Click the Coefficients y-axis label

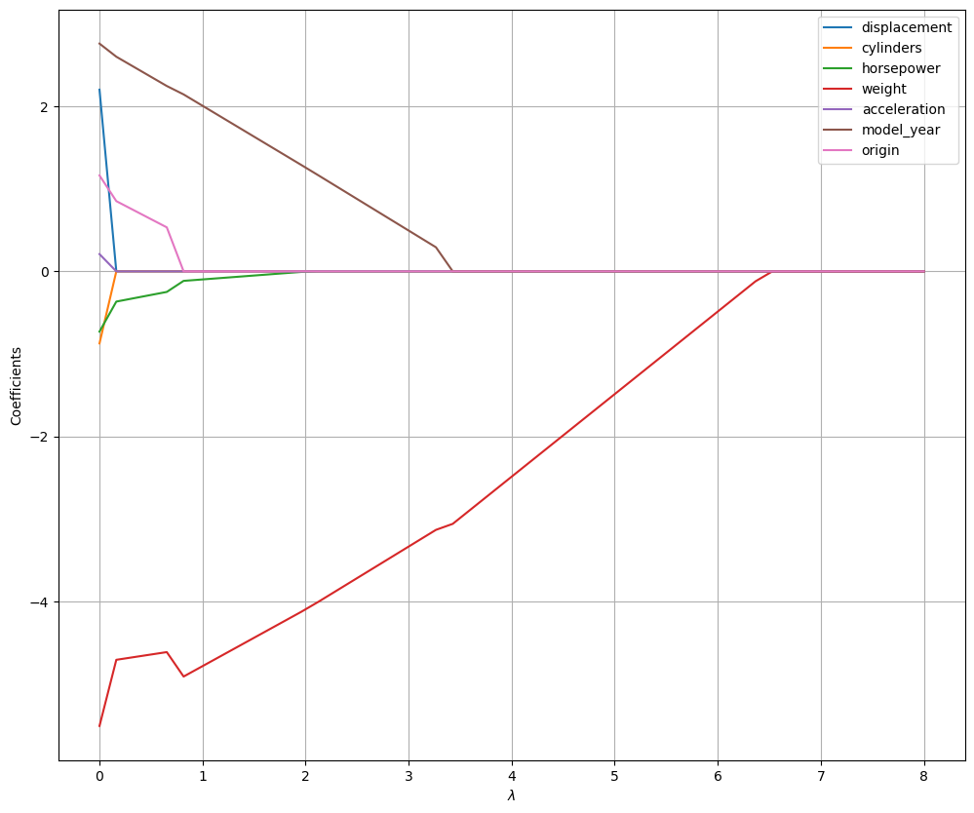[16, 385]
